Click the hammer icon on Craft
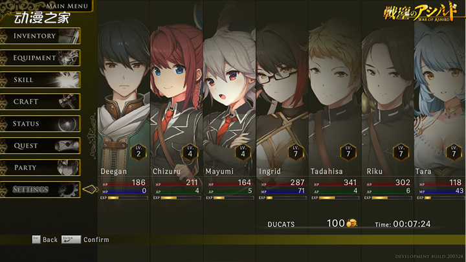The height and width of the screenshot is (262, 466). [68, 102]
